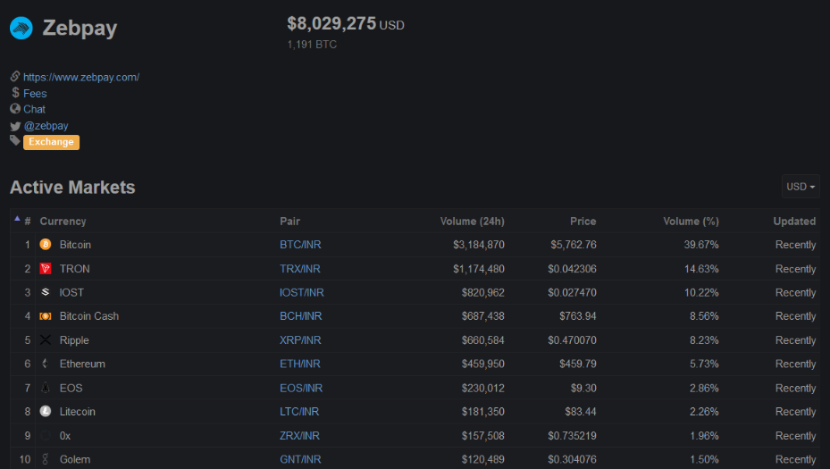
Task: Sort by Price column header
Action: click(583, 222)
